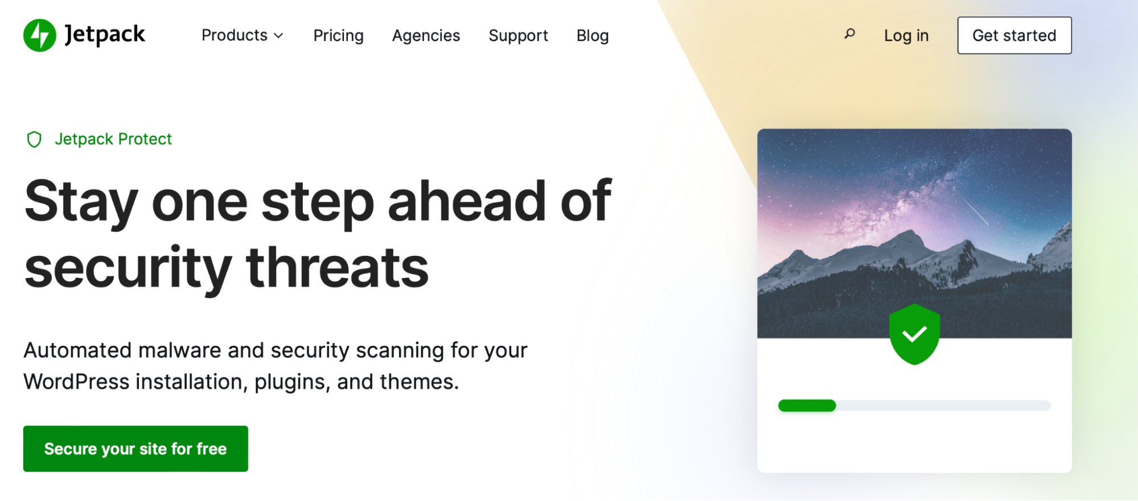
Task: Click the green shield checkmark badge
Action: [914, 334]
